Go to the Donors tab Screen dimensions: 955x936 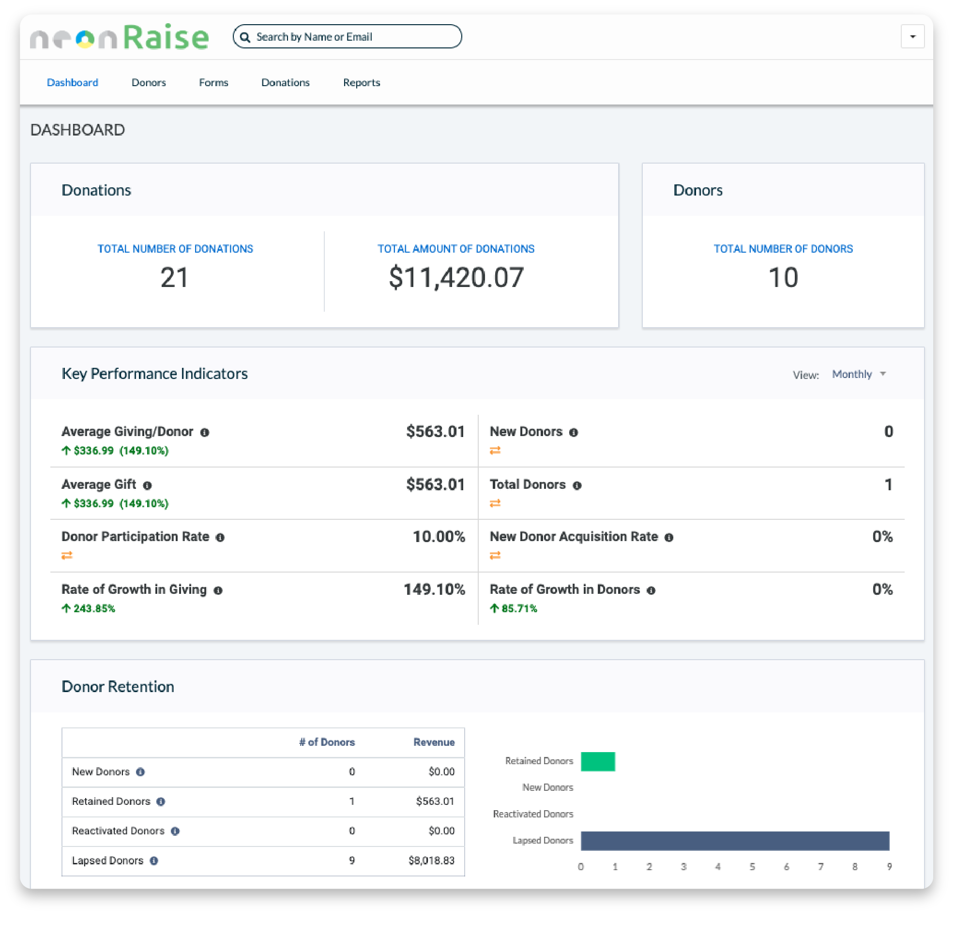(x=149, y=83)
